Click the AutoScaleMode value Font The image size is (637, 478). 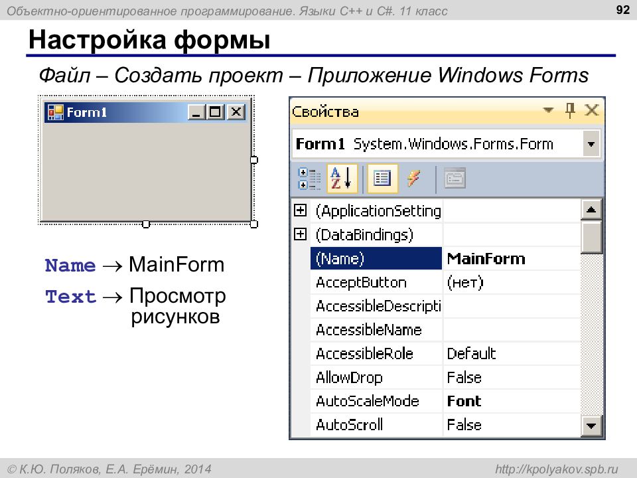512,401
